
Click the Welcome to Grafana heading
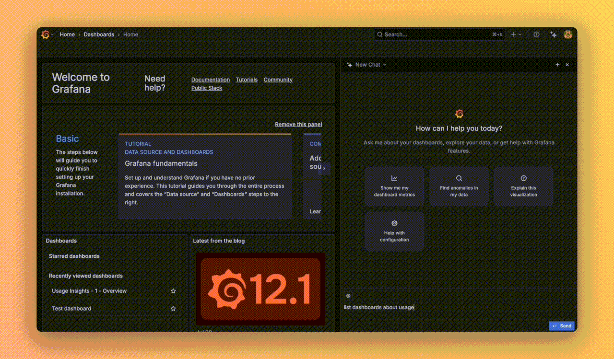[81, 83]
